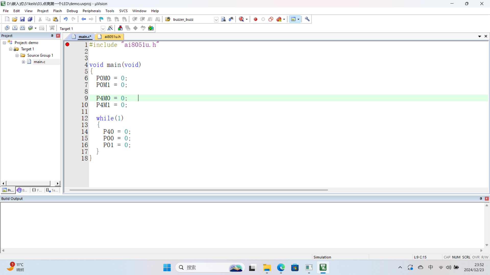Open the Debug menu
Image resolution: width=490 pixels, height=275 pixels.
click(x=72, y=11)
